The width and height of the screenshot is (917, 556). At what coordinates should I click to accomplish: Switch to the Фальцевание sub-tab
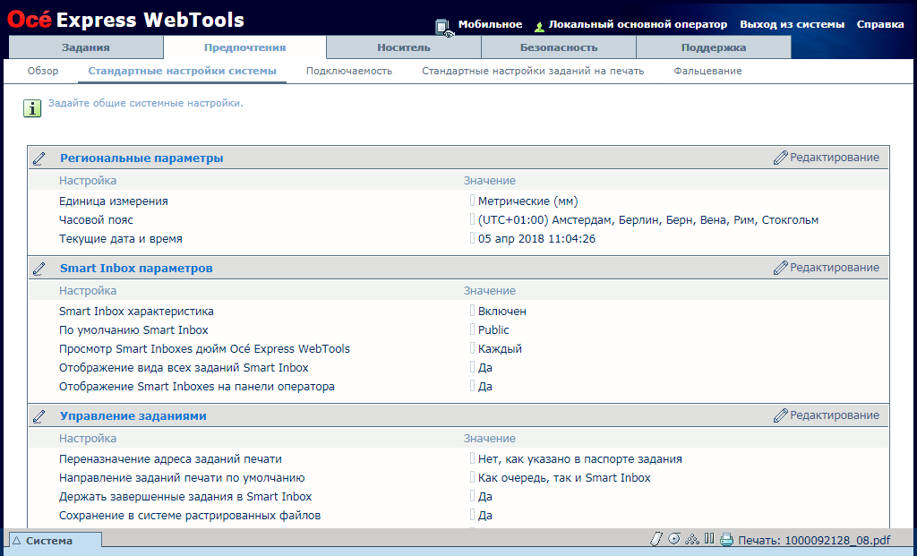pyautogui.click(x=707, y=71)
